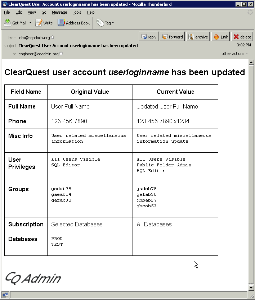Click the CQ Admin logo image
This screenshot has width=255, height=300.
pos(33,278)
